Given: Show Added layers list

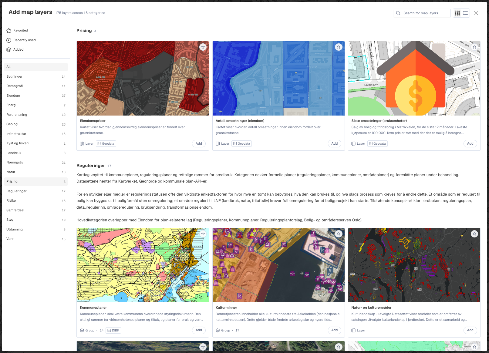Looking at the screenshot, I should coord(36,49).
